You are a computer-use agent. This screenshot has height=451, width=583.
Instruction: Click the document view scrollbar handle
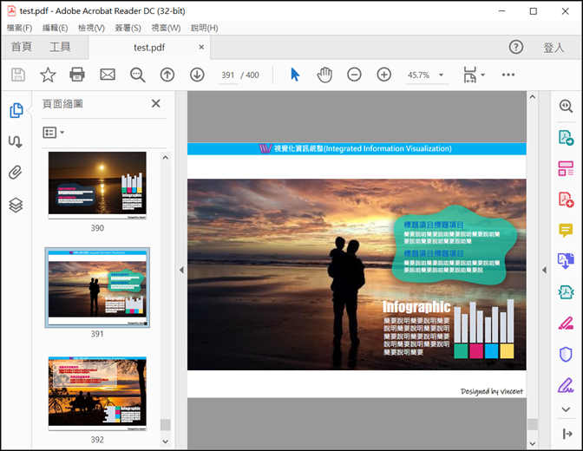click(x=533, y=424)
